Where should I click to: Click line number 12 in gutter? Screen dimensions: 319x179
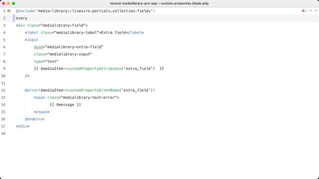[3, 90]
